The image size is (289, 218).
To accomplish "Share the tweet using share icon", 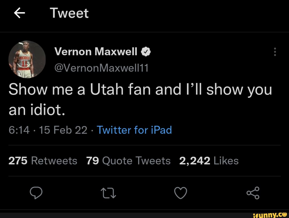I will [x=253, y=193].
